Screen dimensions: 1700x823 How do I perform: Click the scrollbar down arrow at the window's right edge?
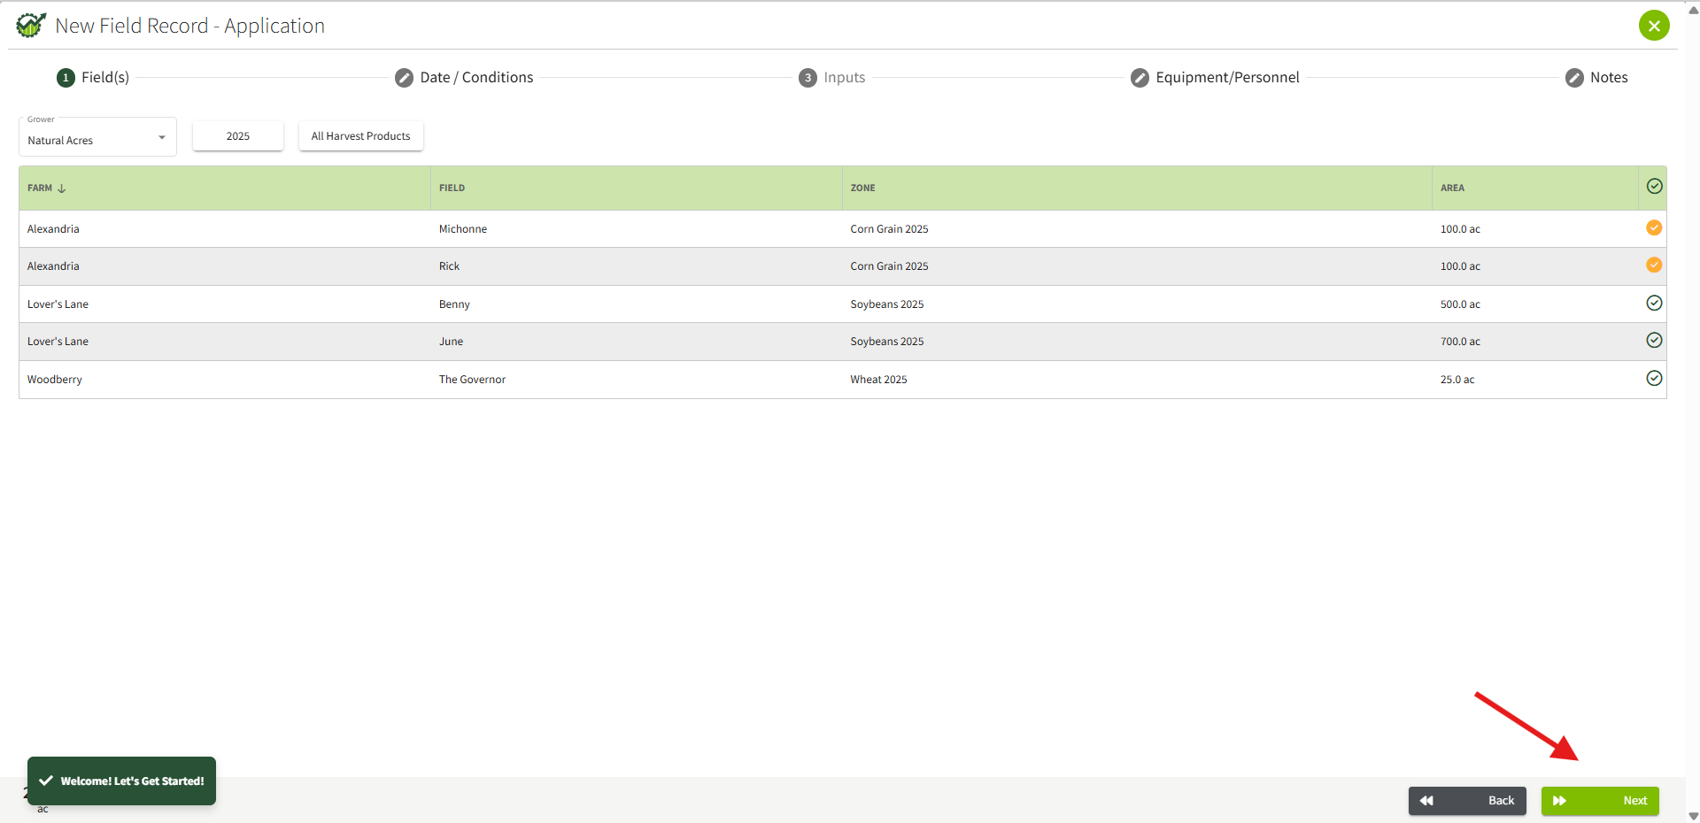click(x=1693, y=816)
